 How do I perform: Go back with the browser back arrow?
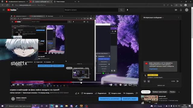[3, 5]
